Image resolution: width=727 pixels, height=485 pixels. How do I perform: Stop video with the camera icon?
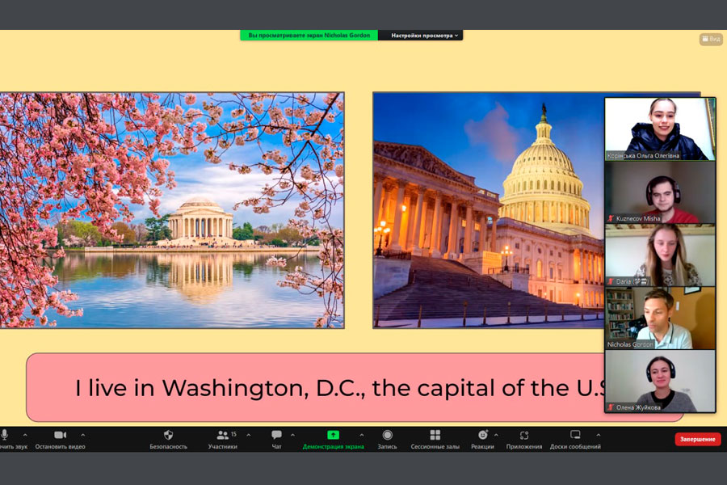61,435
